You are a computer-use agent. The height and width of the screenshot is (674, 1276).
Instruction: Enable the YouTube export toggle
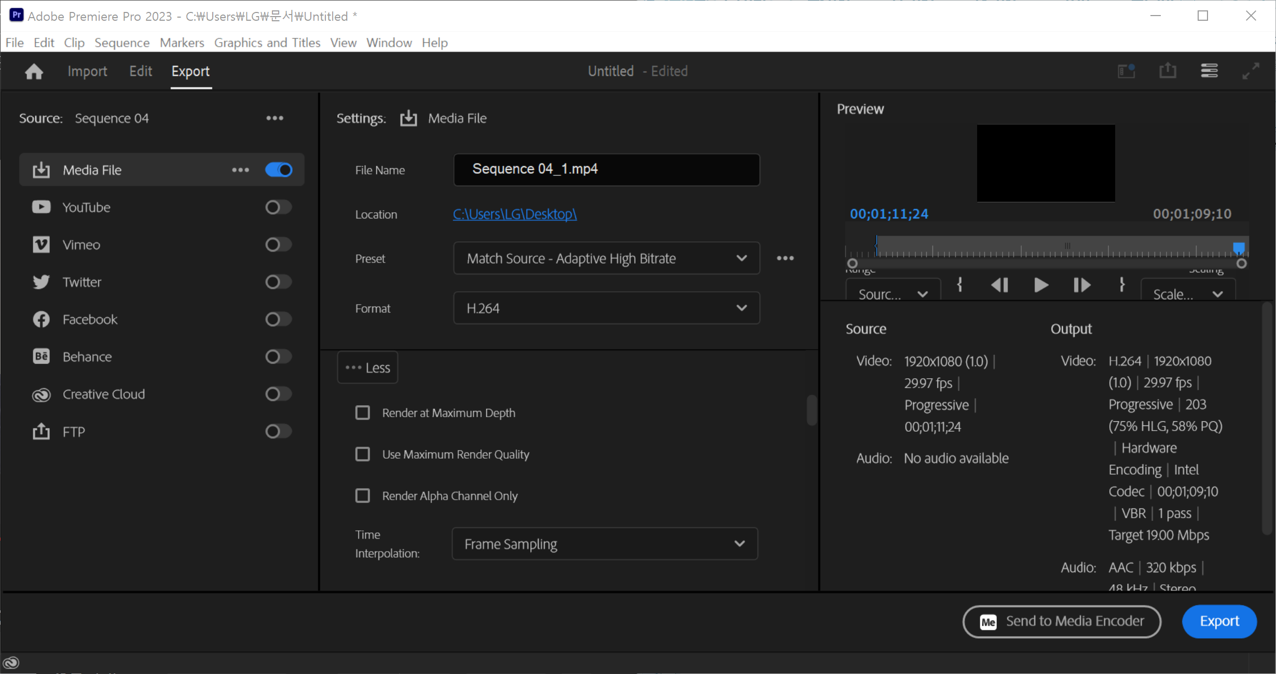[278, 208]
